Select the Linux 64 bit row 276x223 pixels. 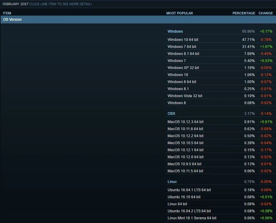(x=220, y=204)
